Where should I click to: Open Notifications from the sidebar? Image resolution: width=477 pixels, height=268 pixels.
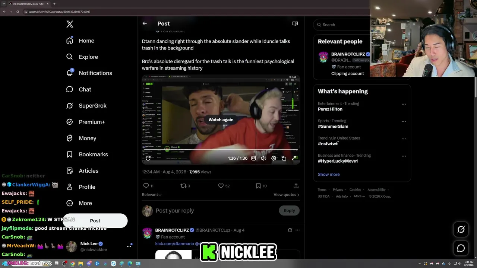coord(89,73)
